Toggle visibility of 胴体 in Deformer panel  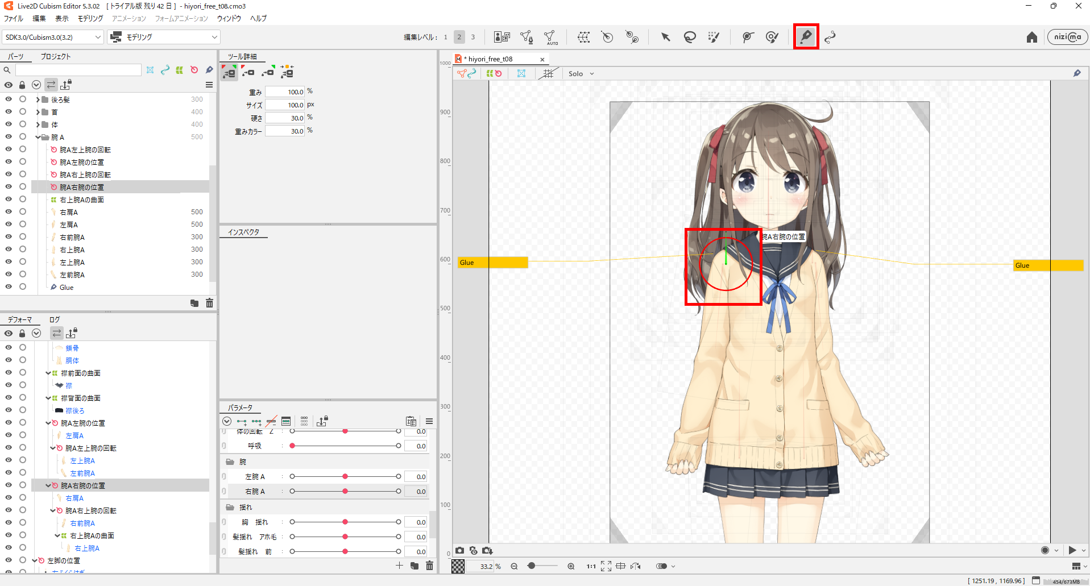[x=9, y=360]
